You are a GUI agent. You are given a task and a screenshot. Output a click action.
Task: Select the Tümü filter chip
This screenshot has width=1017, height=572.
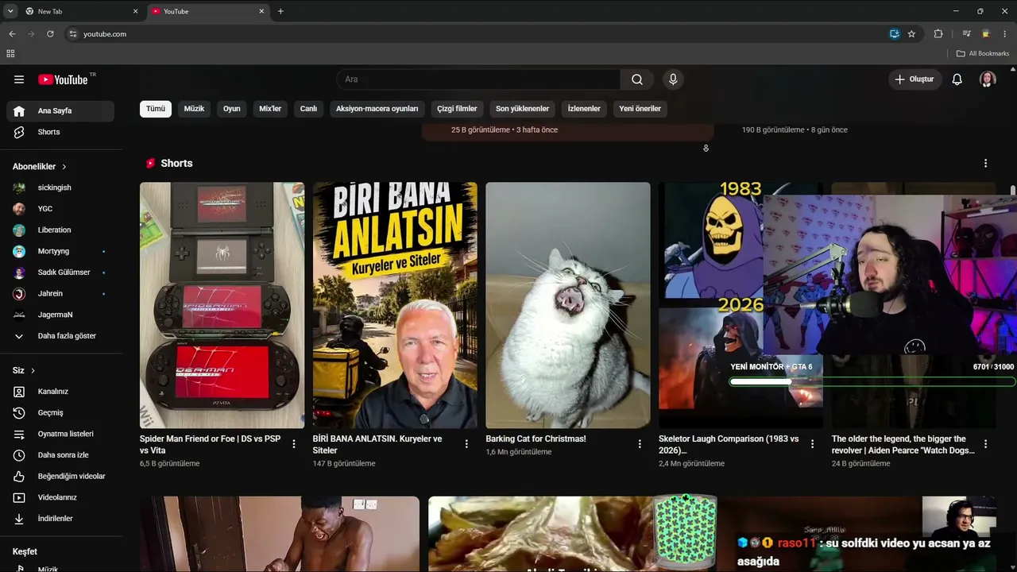156,109
